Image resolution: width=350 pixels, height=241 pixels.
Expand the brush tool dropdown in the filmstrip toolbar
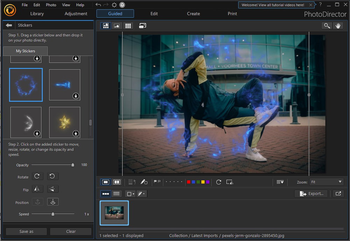(142, 194)
